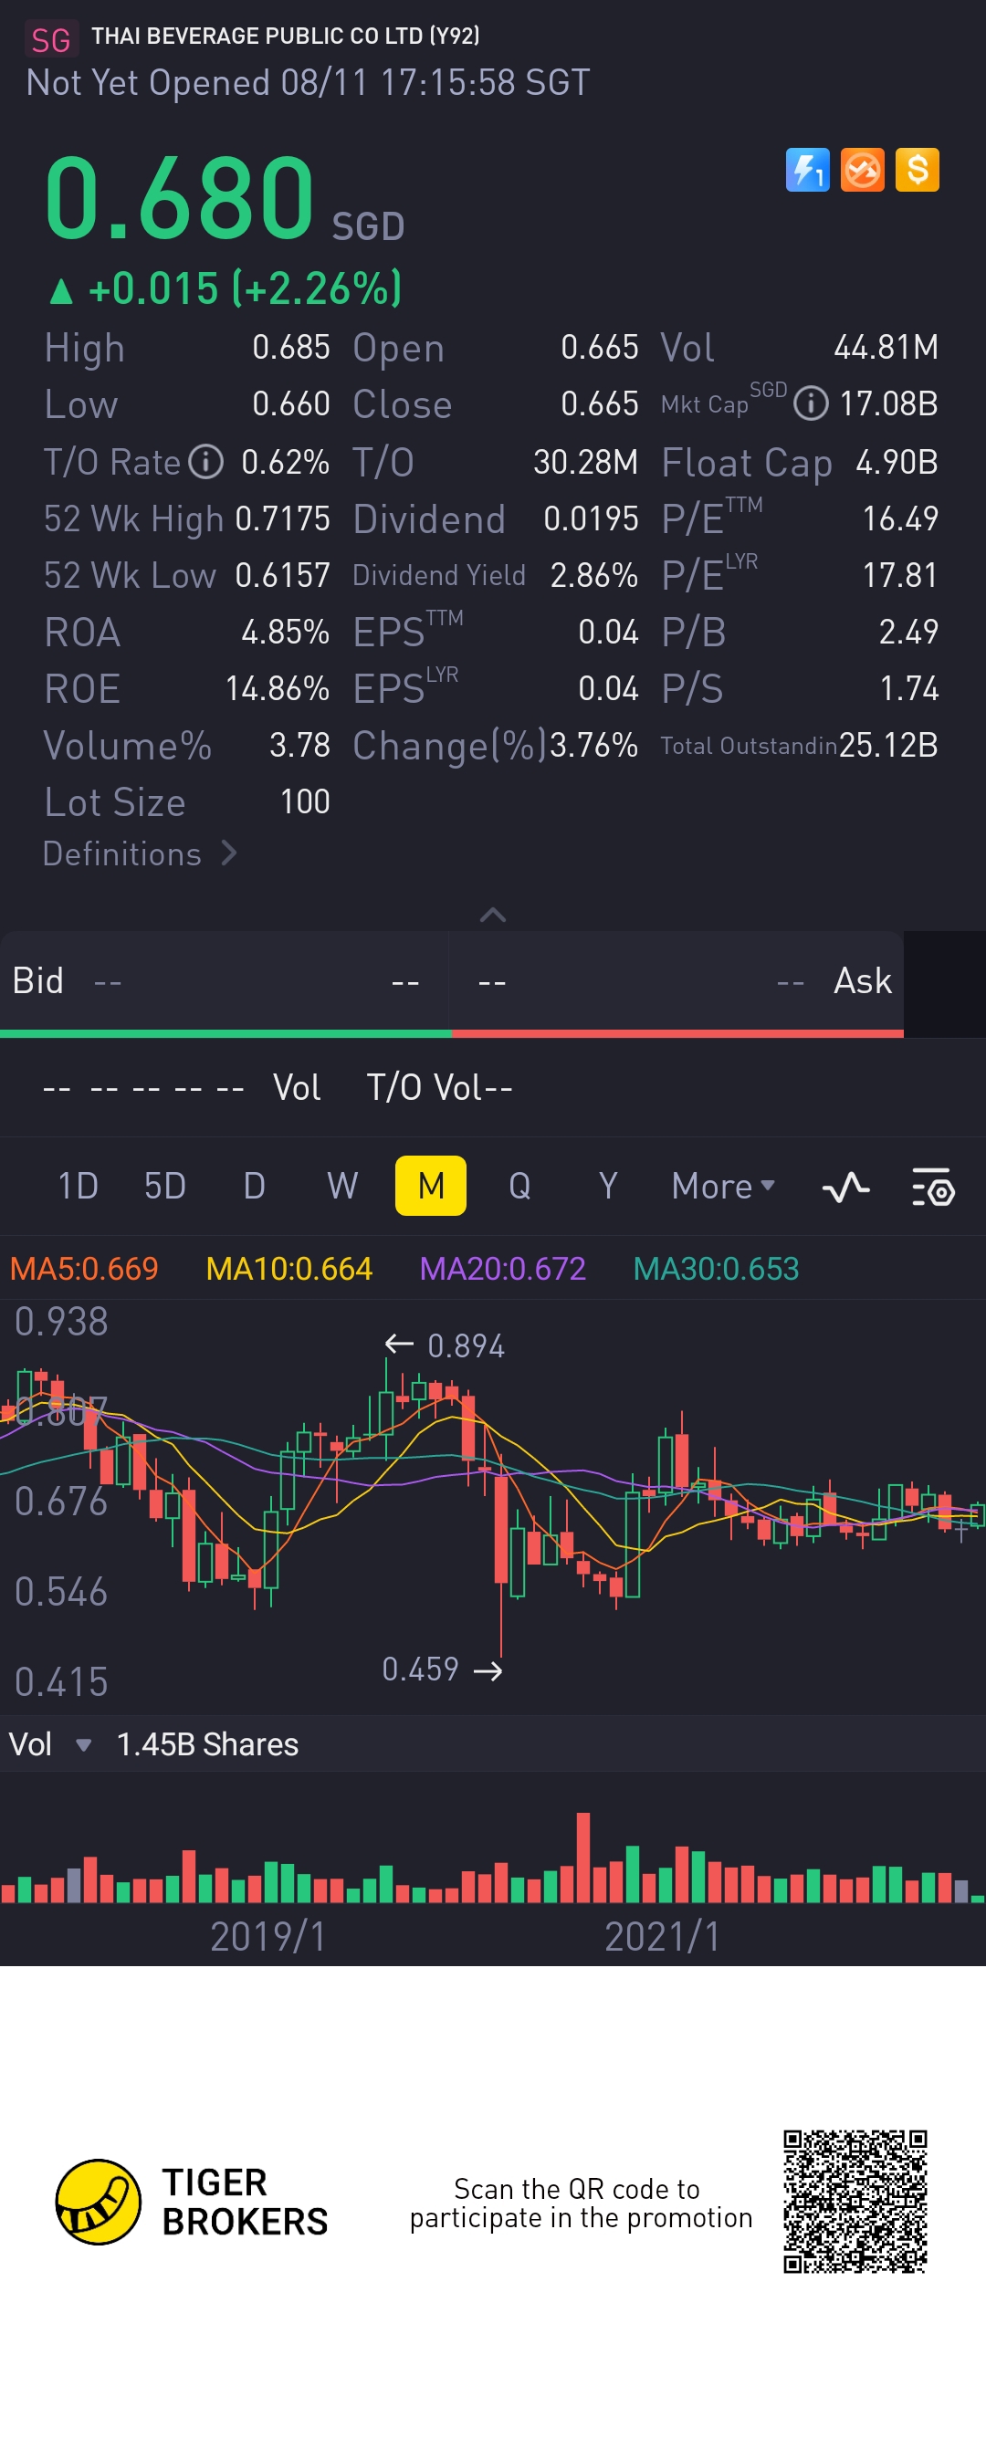This screenshot has height=2439, width=986.
Task: Tap the blue lightning quick-trade icon
Action: point(807,171)
